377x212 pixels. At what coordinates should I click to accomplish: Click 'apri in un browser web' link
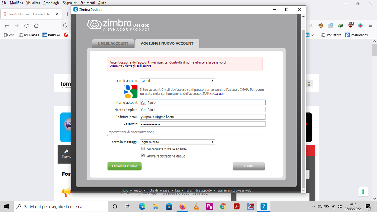[234, 190]
